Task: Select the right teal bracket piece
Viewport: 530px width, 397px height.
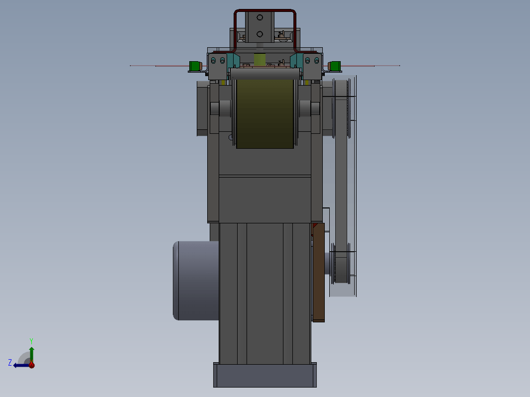Action: pos(296,61)
